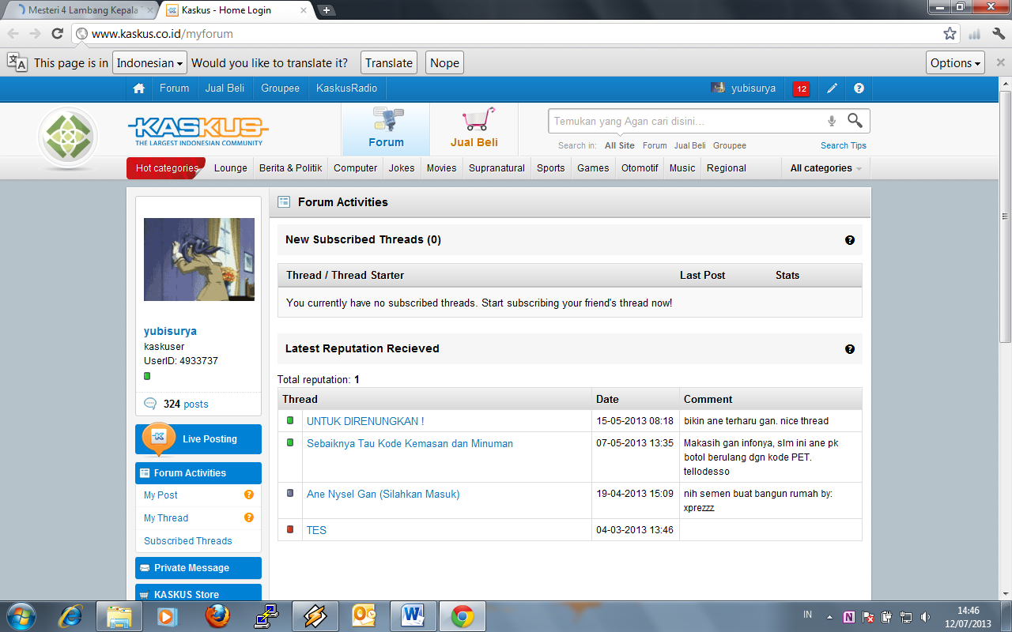Click the round green emblem logo
Screen dimensions: 1012x632
pos(68,137)
